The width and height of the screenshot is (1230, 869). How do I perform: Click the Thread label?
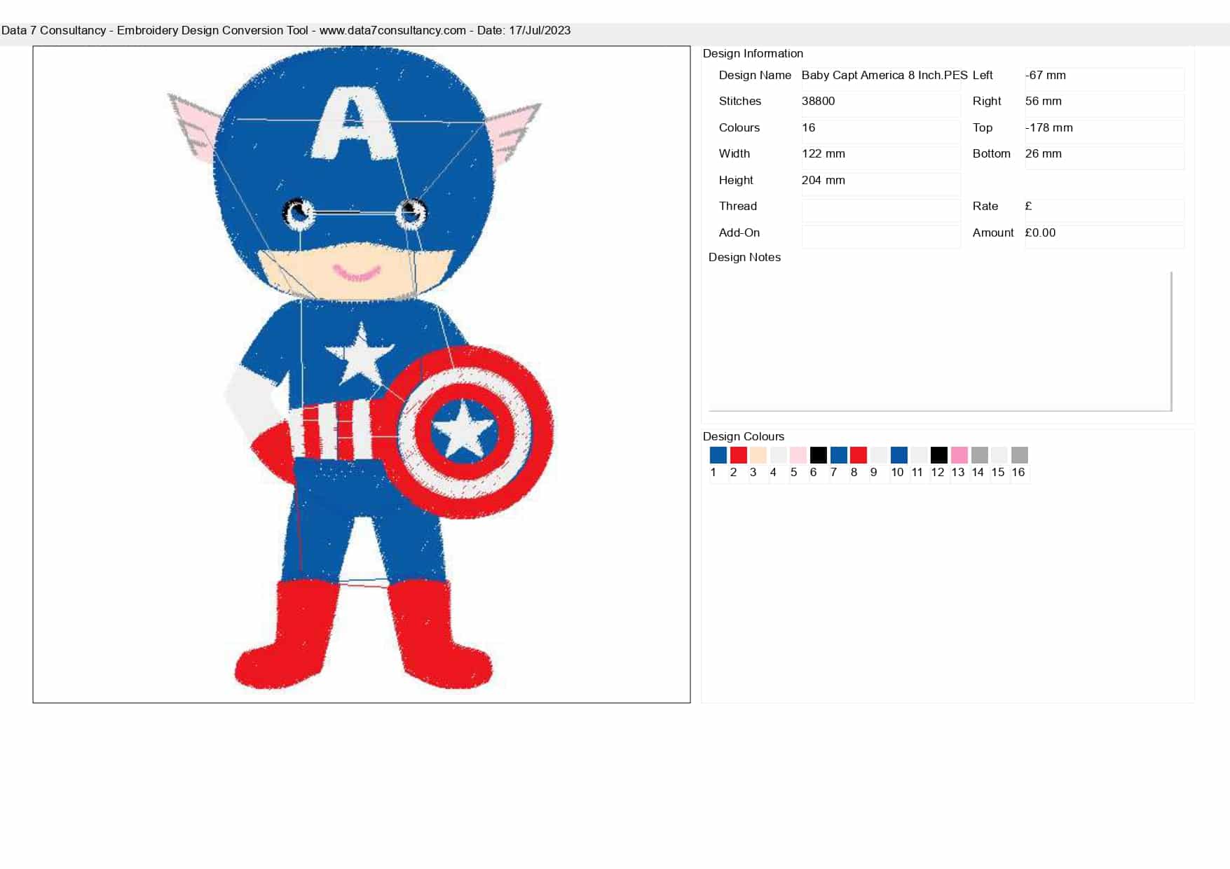click(738, 206)
